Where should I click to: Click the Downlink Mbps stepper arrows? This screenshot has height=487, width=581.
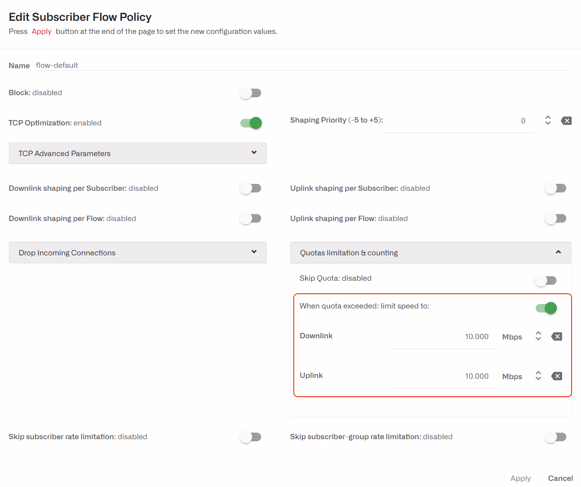(x=538, y=336)
